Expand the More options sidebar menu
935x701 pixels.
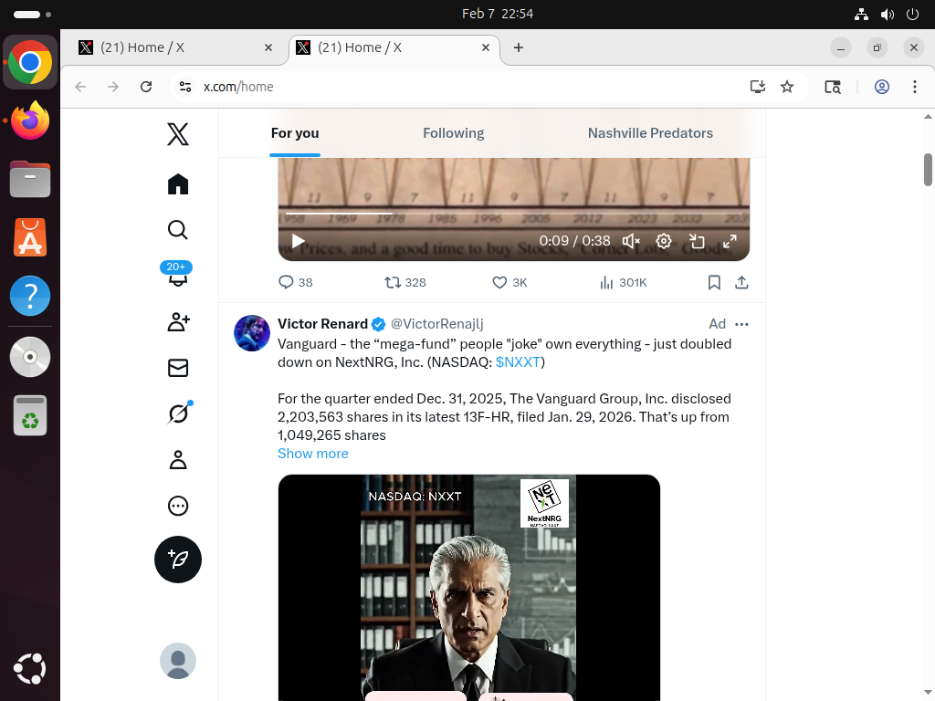tap(178, 506)
